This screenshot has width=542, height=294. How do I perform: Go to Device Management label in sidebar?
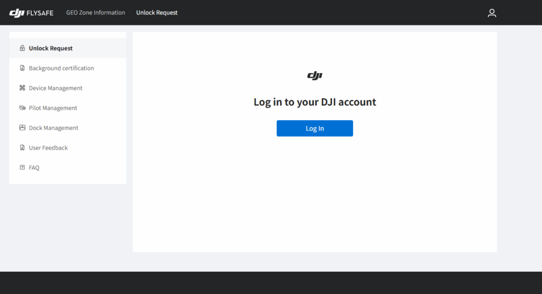[x=55, y=88]
